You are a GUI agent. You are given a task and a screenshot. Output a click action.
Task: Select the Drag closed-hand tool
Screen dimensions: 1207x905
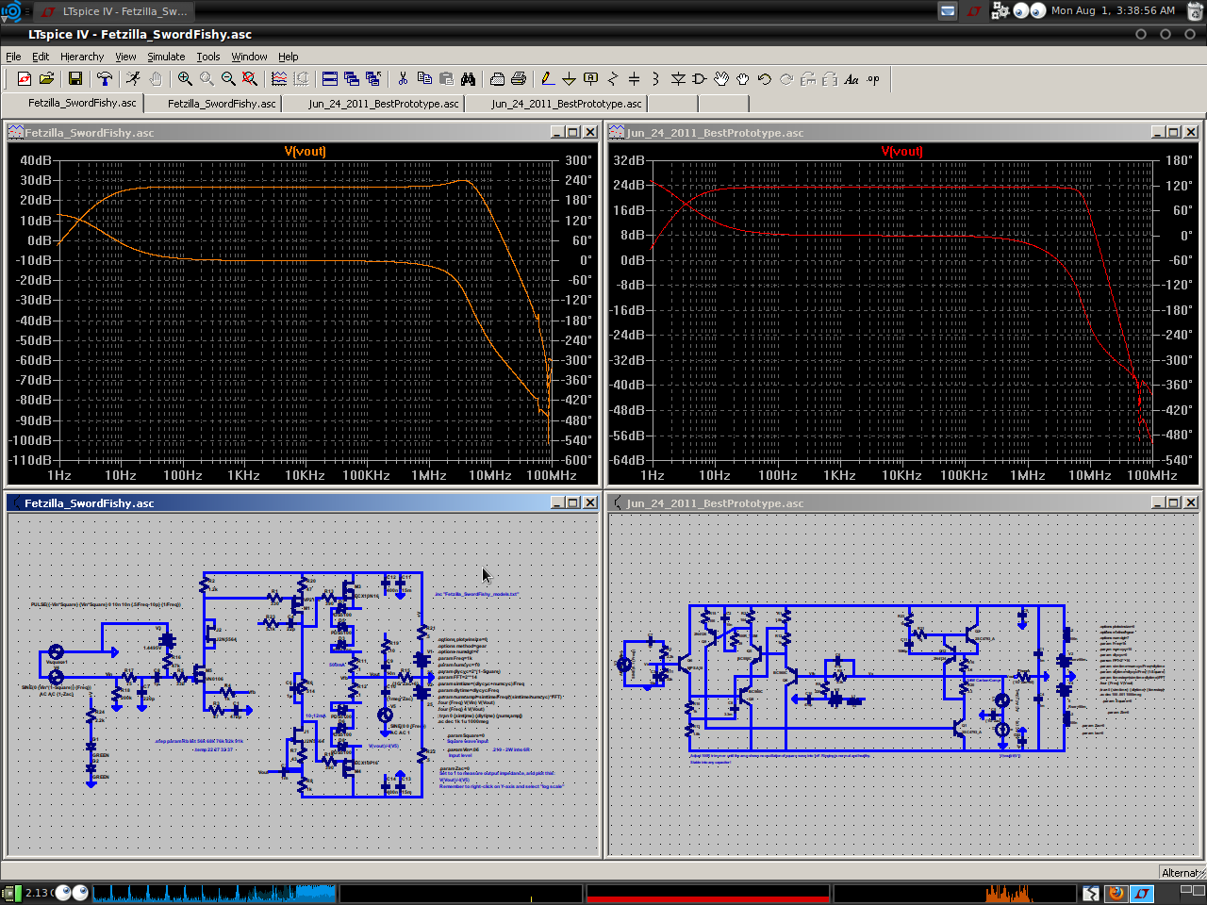coord(743,79)
